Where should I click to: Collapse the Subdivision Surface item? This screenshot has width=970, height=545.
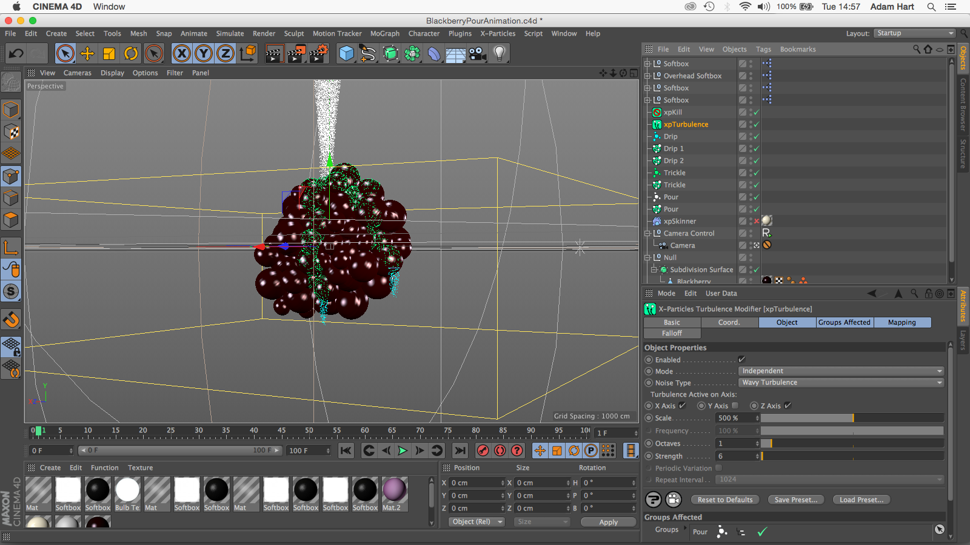coord(654,269)
